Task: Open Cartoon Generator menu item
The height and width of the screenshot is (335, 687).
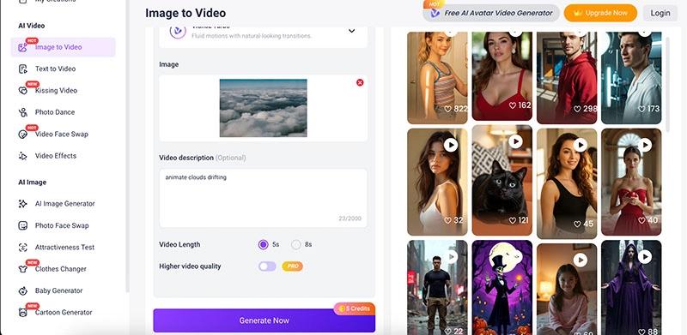Action: coord(63,312)
